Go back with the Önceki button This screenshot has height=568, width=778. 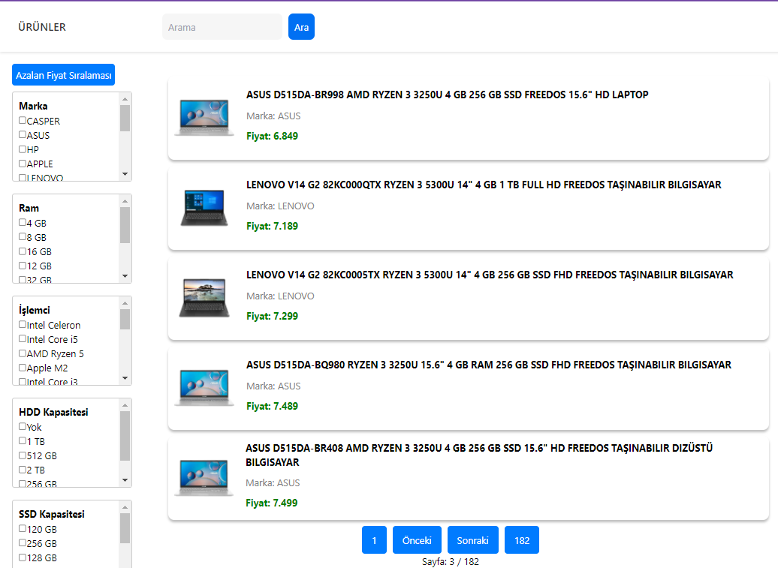(x=417, y=539)
